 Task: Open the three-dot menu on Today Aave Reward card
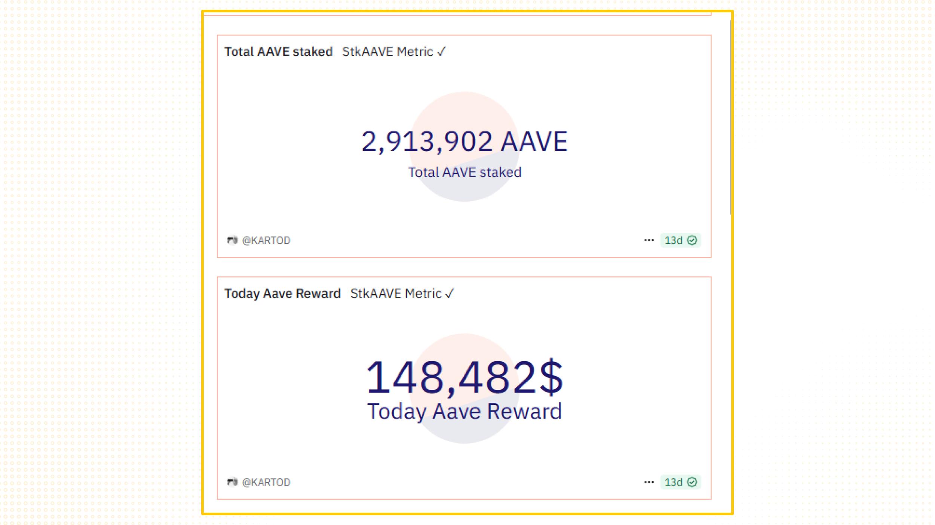(649, 482)
